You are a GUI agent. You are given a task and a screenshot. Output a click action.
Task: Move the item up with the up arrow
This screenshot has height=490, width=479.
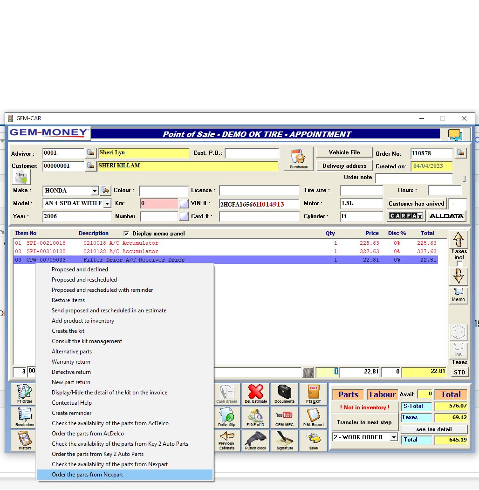[x=458, y=240]
